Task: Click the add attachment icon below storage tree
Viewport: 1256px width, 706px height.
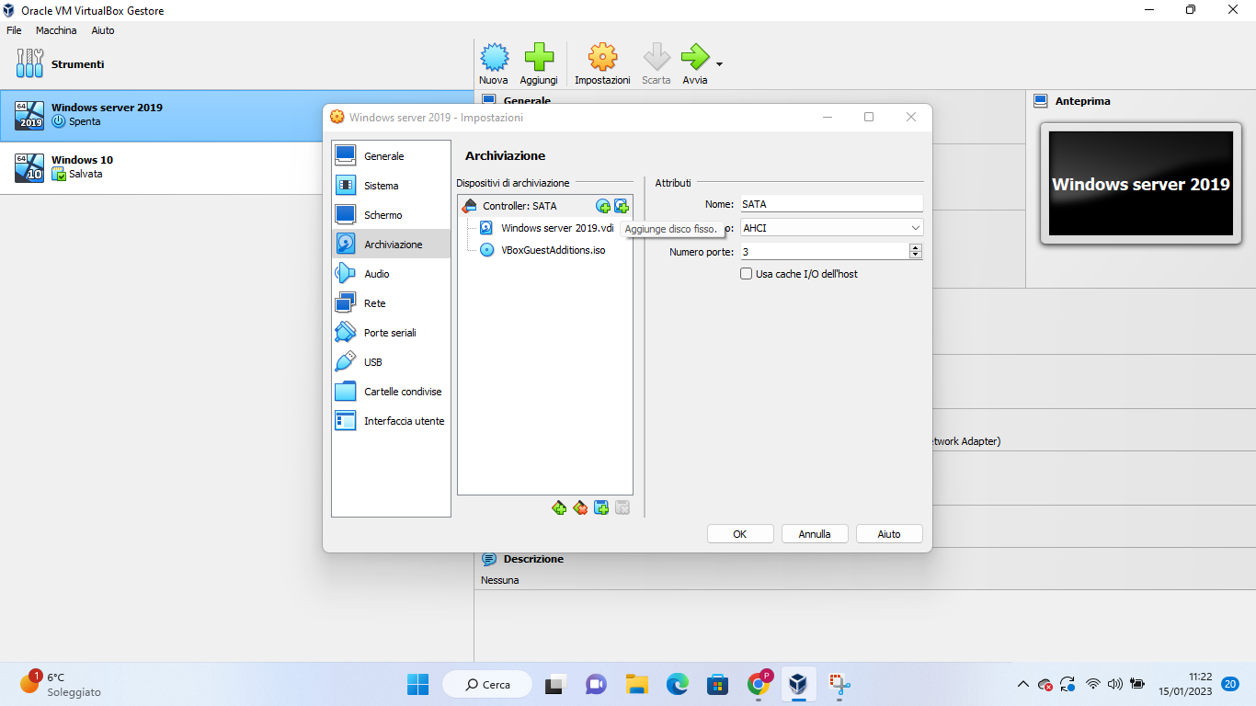Action: [601, 507]
